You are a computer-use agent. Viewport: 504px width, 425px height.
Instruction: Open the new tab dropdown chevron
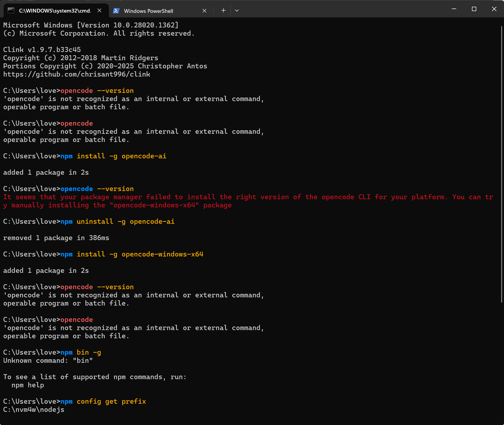237,11
